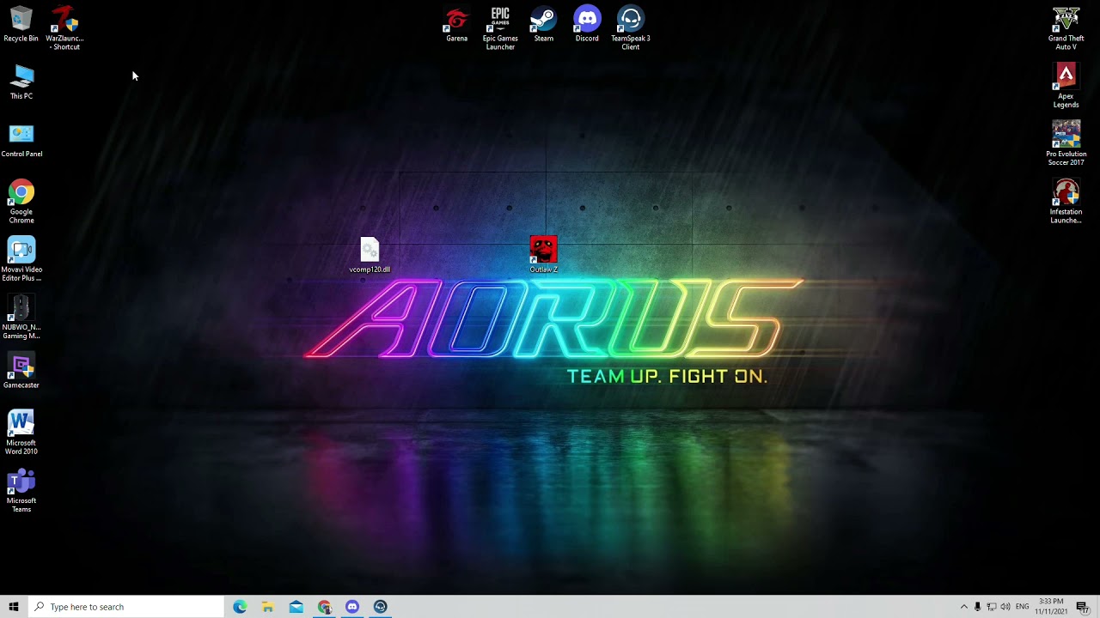Open the Recycle Bin desktop icon
This screenshot has width=1100, height=618.
tap(21, 24)
